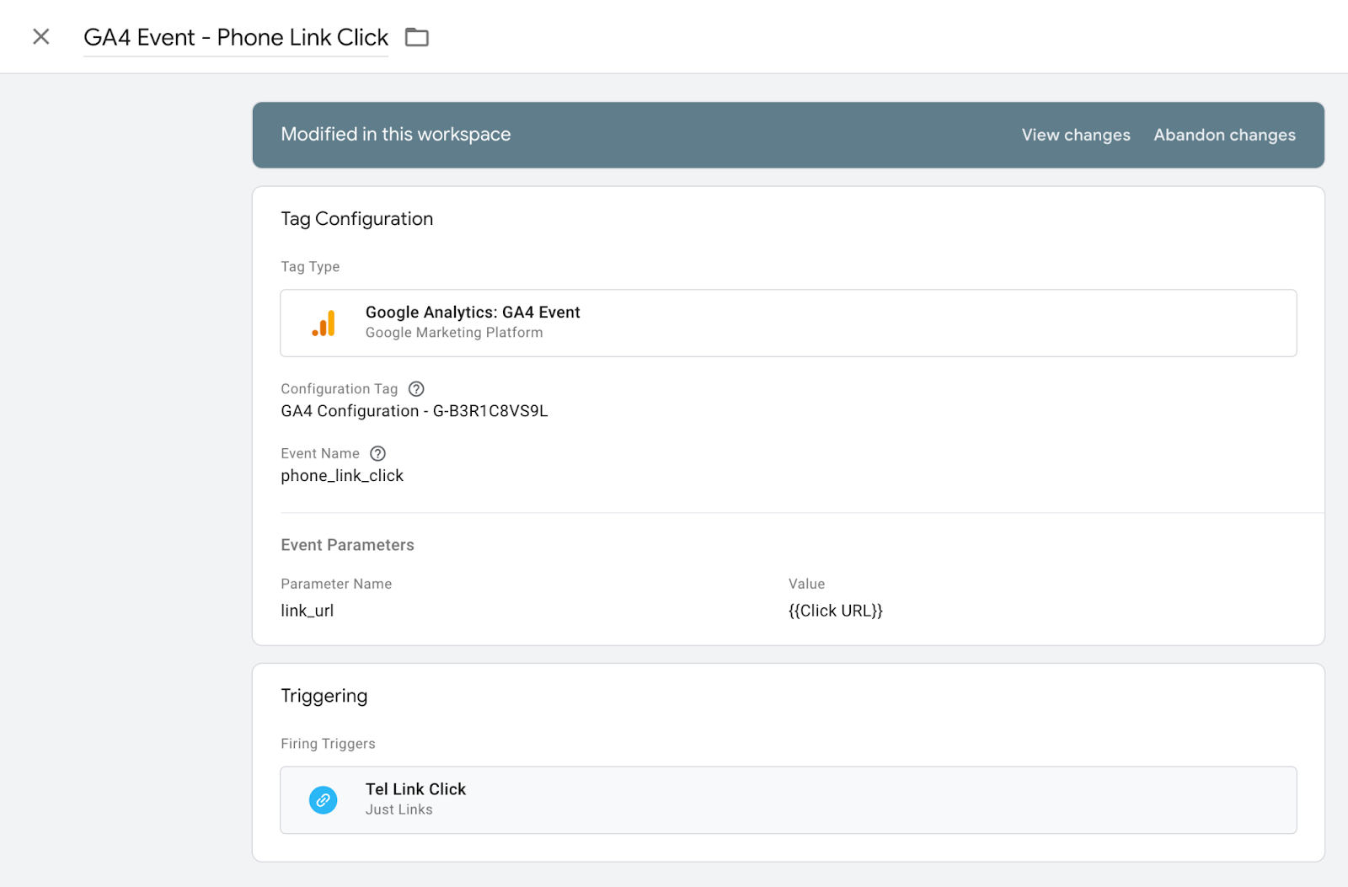Click the Tag Configuration heading
1348x887 pixels.
pyautogui.click(x=357, y=219)
